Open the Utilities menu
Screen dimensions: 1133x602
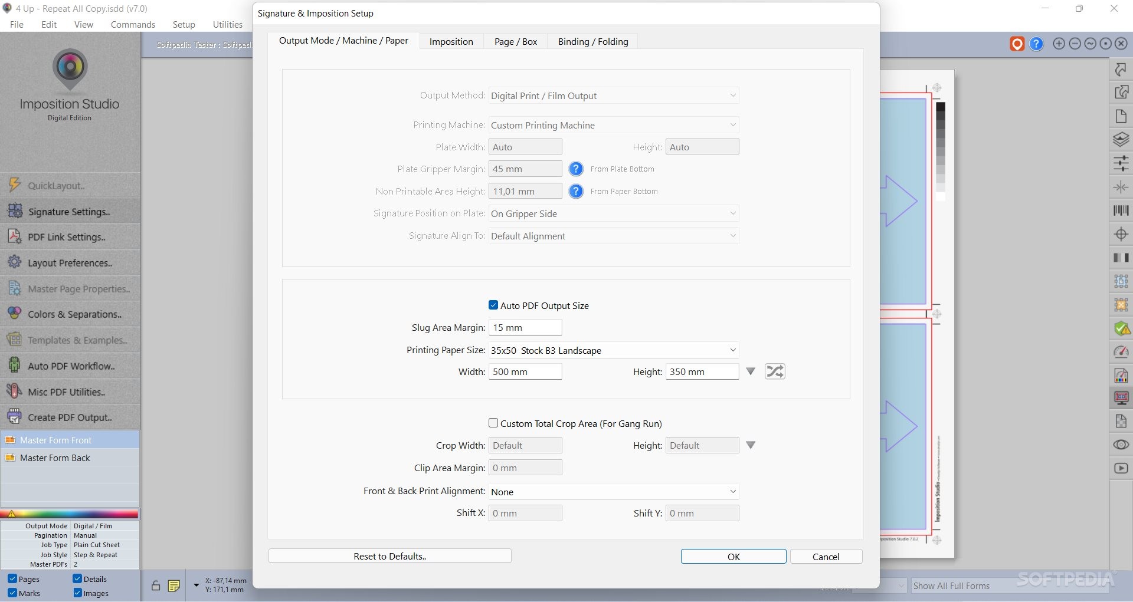(228, 24)
